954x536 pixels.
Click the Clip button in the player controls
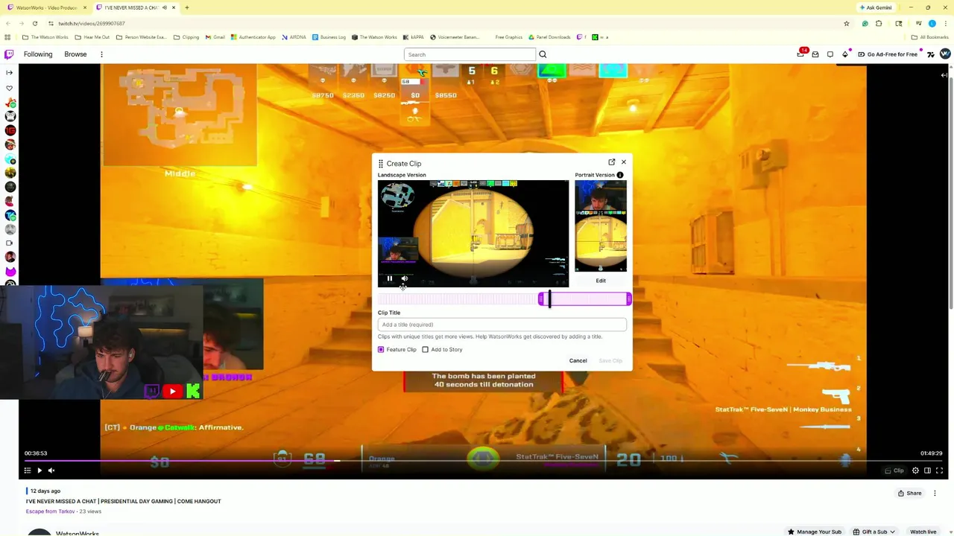click(894, 470)
